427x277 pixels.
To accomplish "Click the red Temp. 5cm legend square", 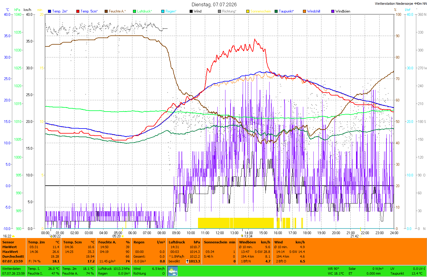I will (78, 11).
